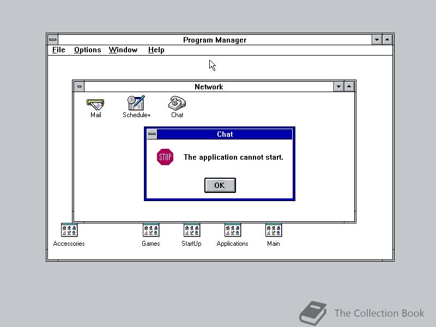Open the Options menu
The width and height of the screenshot is (436, 327).
click(88, 50)
